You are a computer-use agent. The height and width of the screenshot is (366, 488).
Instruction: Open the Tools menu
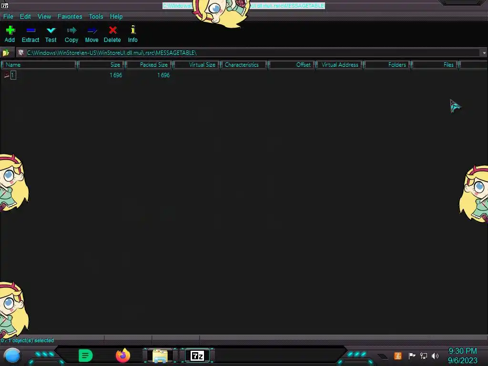pos(96,17)
